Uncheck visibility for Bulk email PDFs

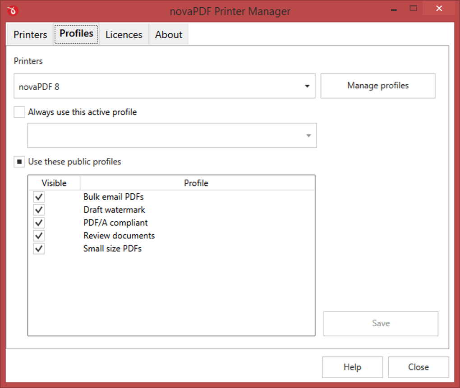[39, 197]
